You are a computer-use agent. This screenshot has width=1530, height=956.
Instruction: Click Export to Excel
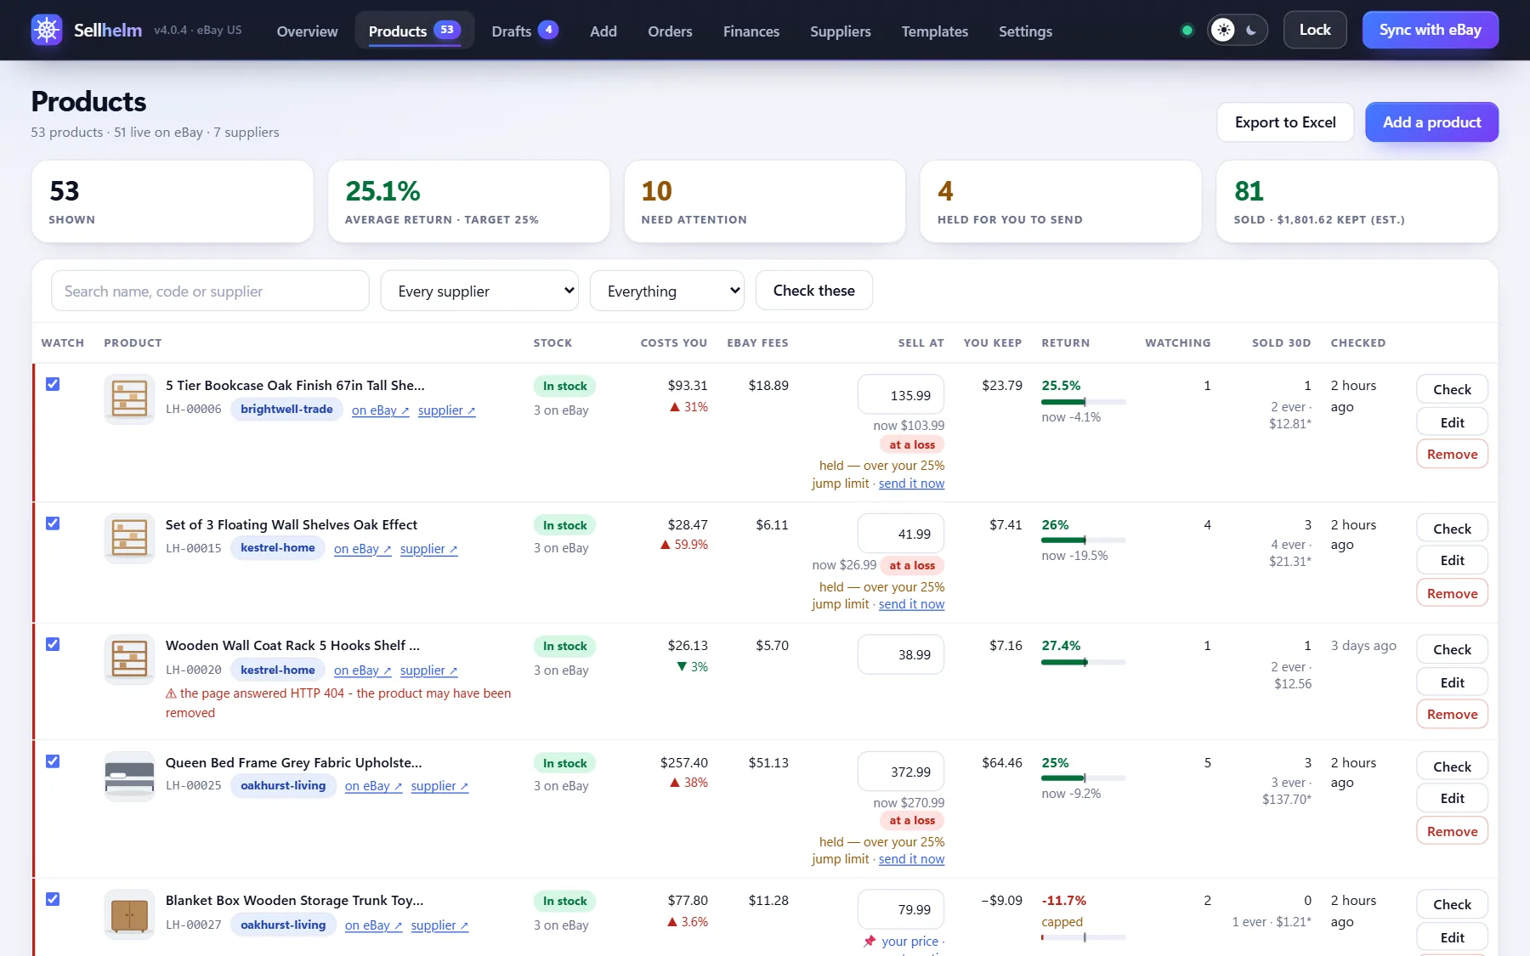(x=1285, y=122)
